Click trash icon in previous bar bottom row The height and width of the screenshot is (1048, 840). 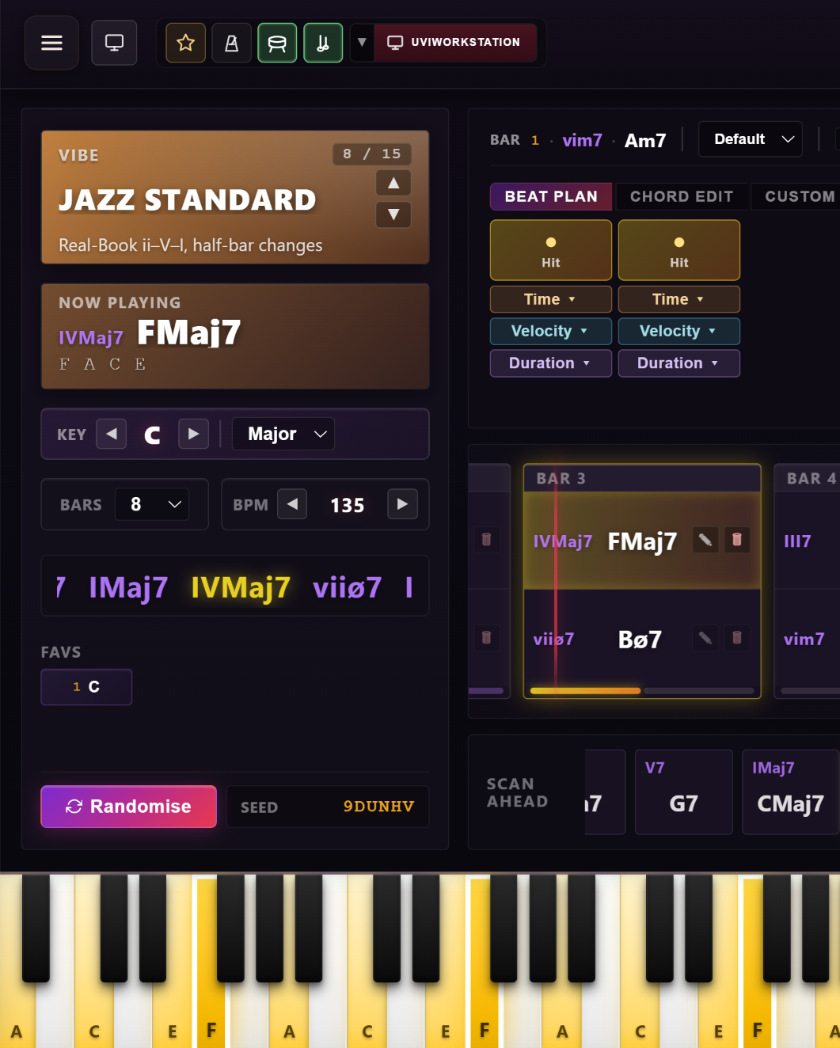pos(487,638)
